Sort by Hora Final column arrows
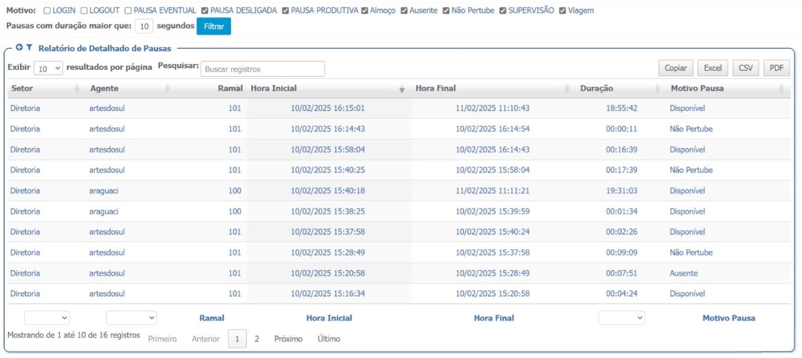The height and width of the screenshot is (358, 802). [567, 89]
